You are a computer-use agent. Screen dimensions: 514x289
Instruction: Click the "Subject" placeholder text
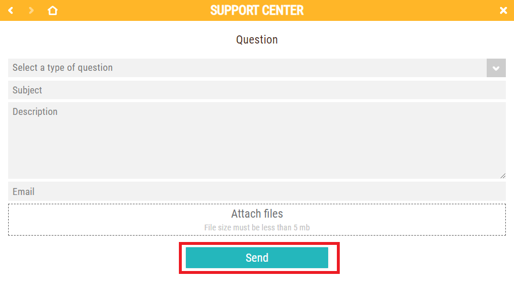pyautogui.click(x=27, y=90)
